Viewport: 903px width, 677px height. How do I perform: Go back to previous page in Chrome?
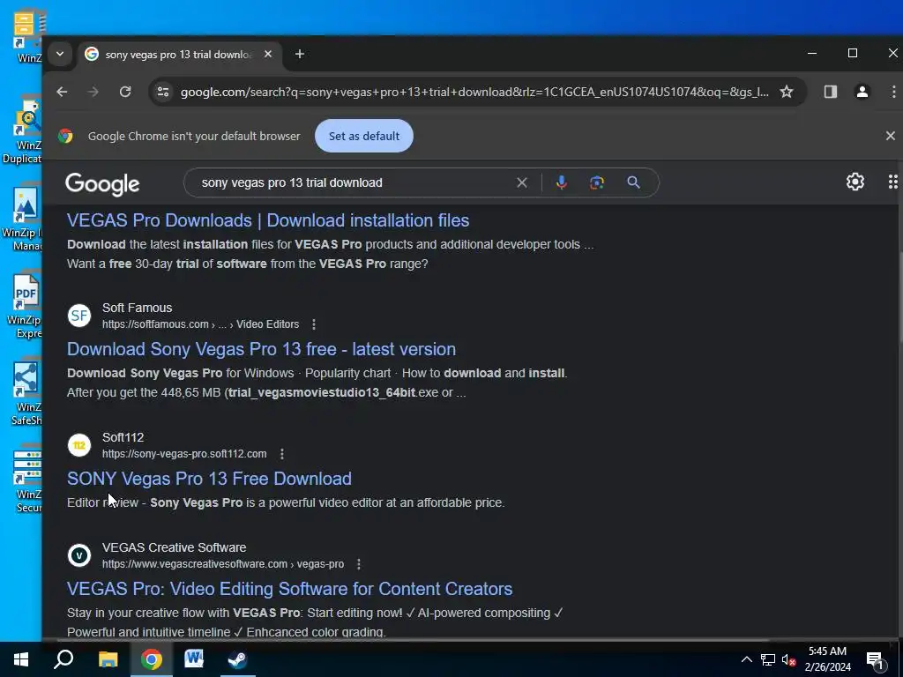[63, 92]
